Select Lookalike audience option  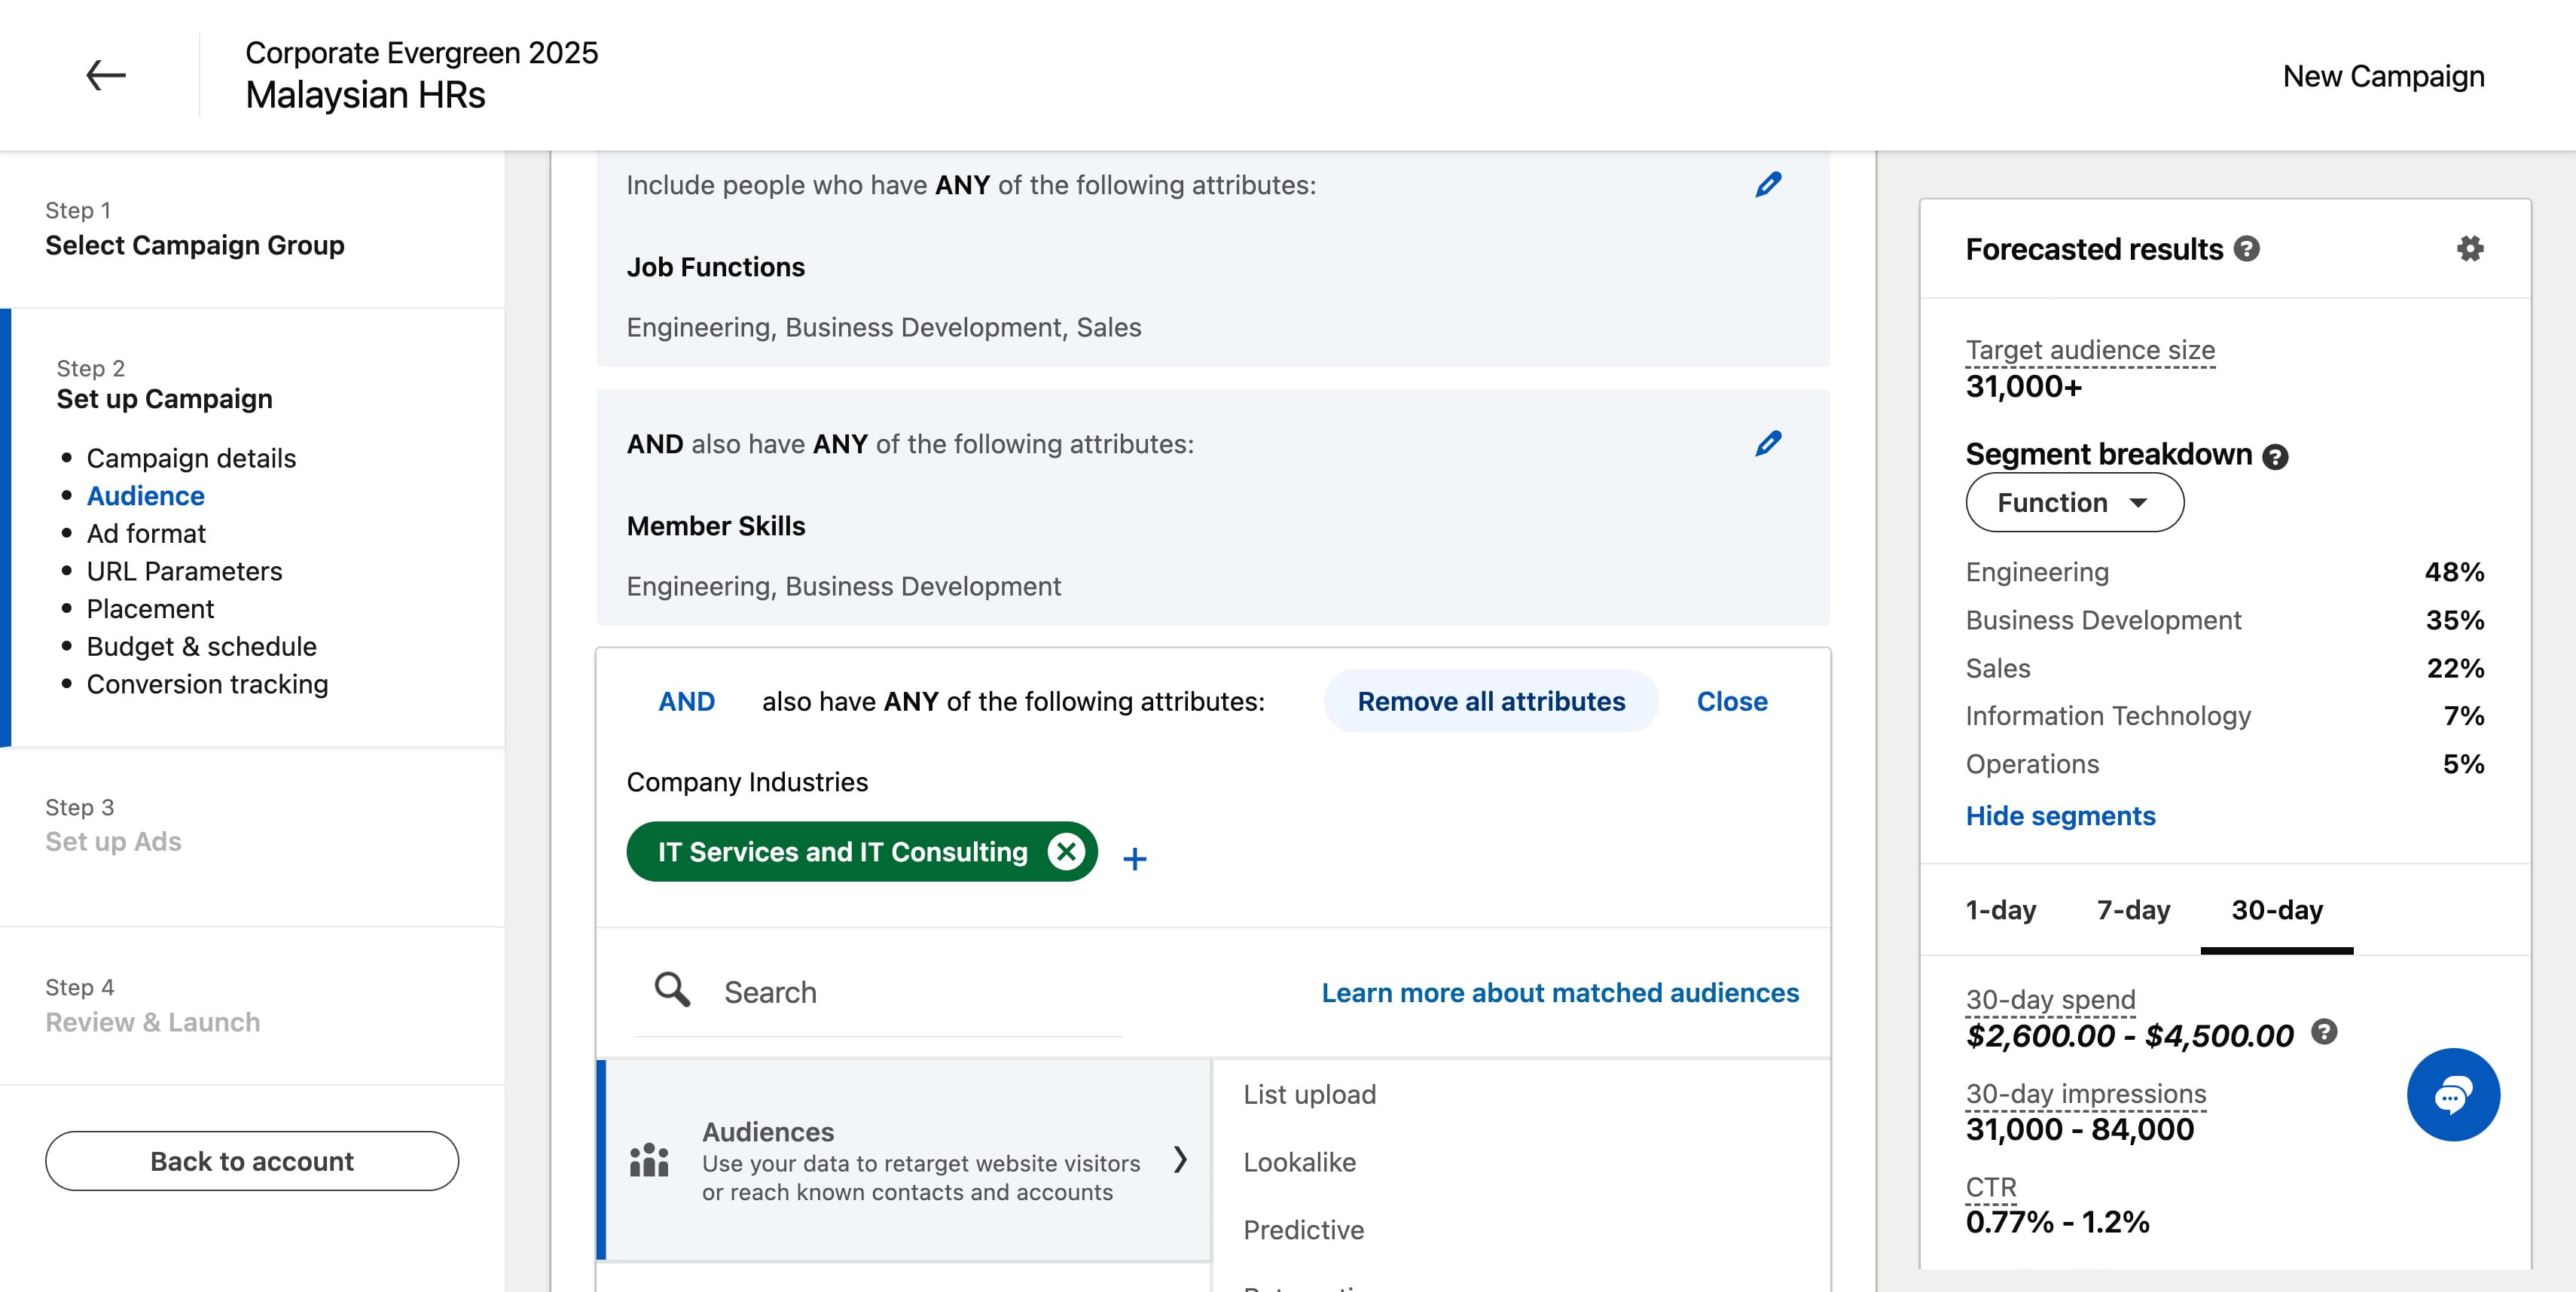1299,1162
